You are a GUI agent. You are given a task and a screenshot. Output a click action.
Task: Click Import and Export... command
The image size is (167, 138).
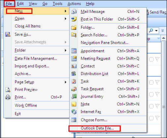[x=32, y=66]
